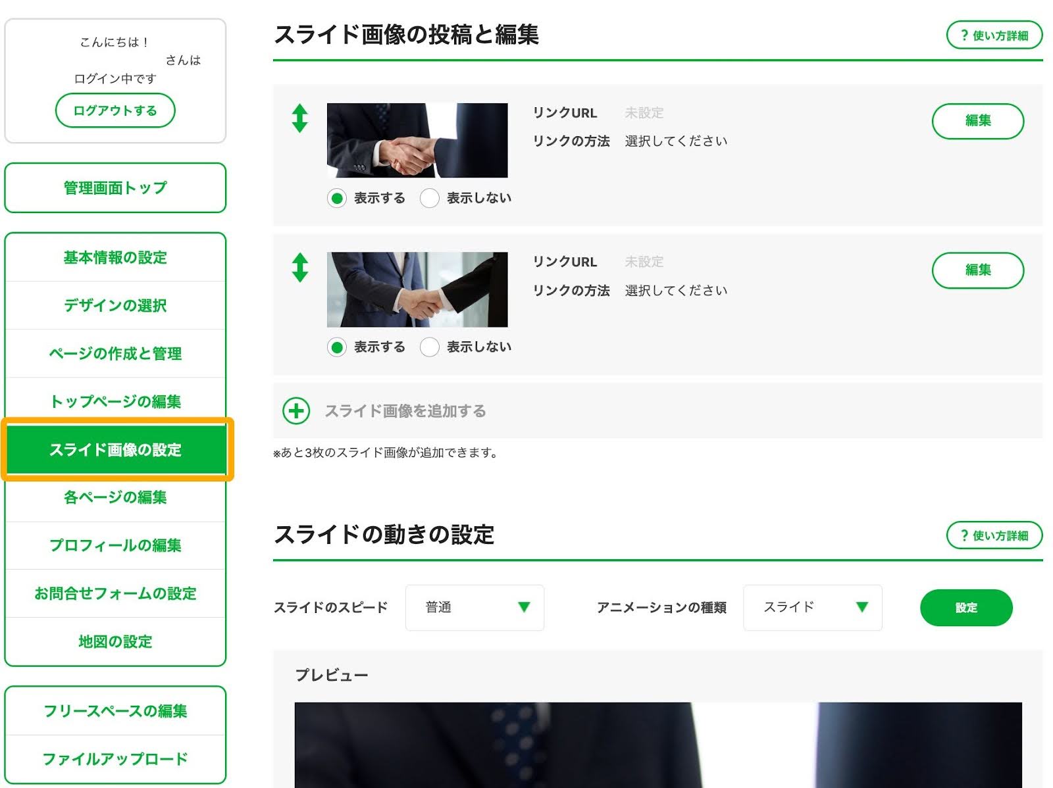Image resolution: width=1053 pixels, height=788 pixels.
Task: Open デザインの選択 menu item
Action: point(115,305)
